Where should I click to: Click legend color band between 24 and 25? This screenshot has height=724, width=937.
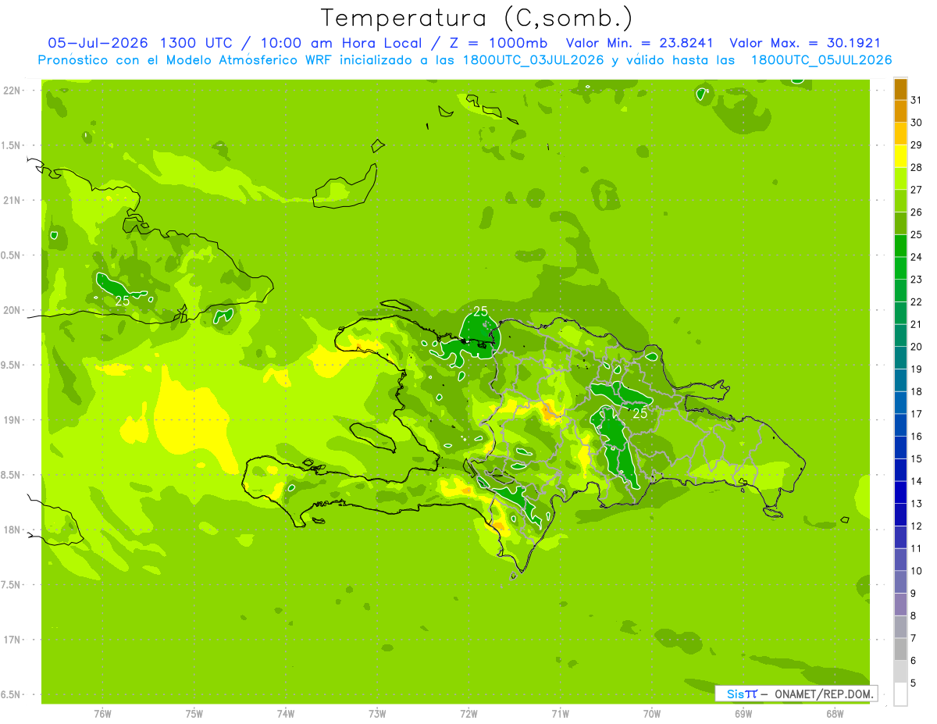[x=900, y=246]
